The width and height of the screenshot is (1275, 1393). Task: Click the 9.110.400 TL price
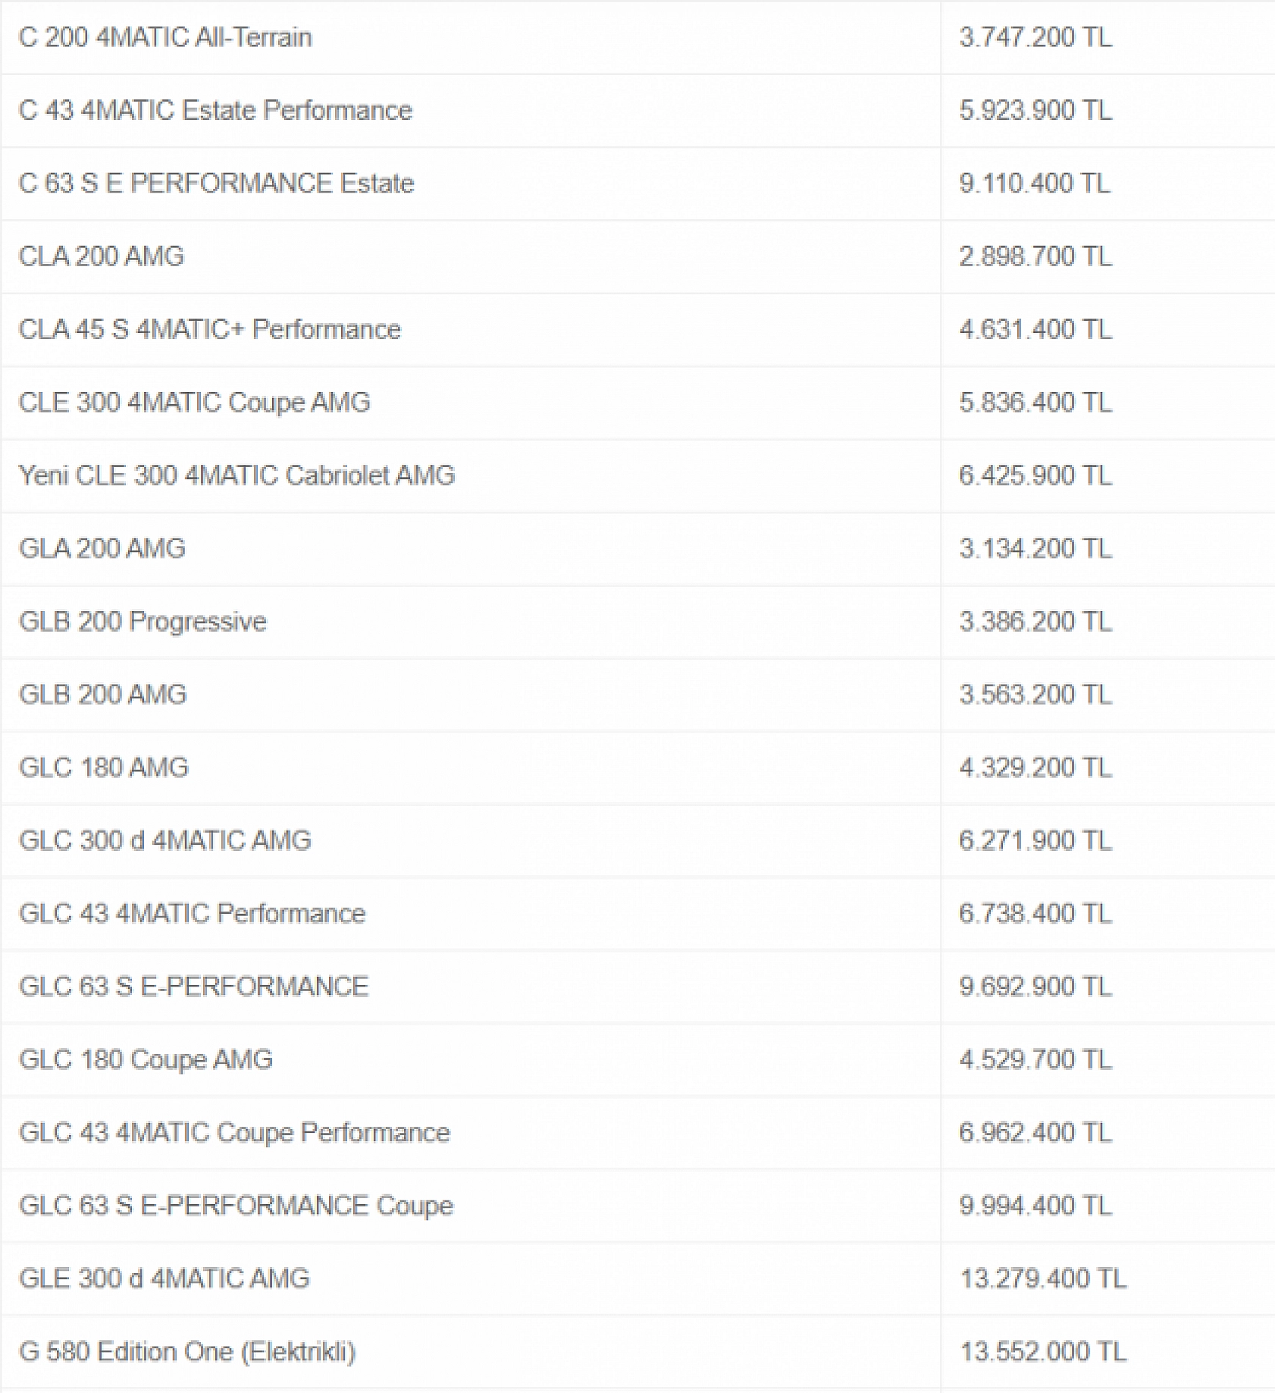click(1035, 183)
